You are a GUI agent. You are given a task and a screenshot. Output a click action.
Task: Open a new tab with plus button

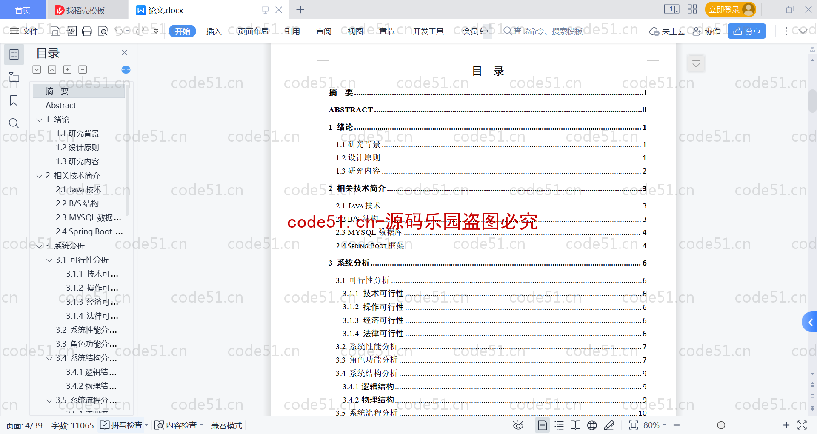pos(300,9)
